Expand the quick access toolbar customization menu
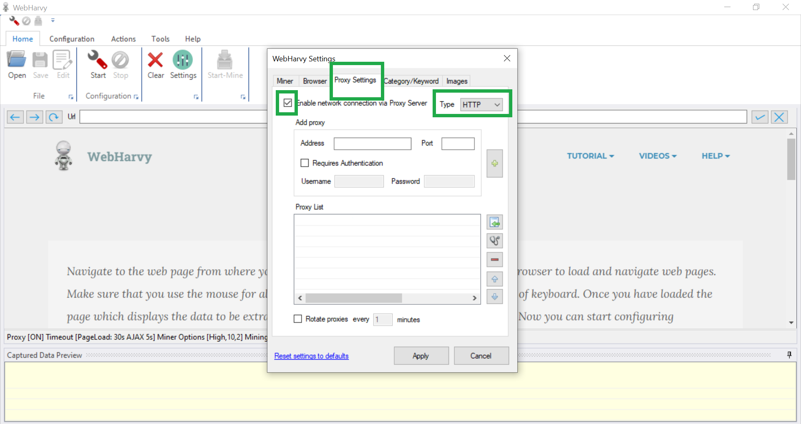The width and height of the screenshot is (801, 424). [x=53, y=20]
